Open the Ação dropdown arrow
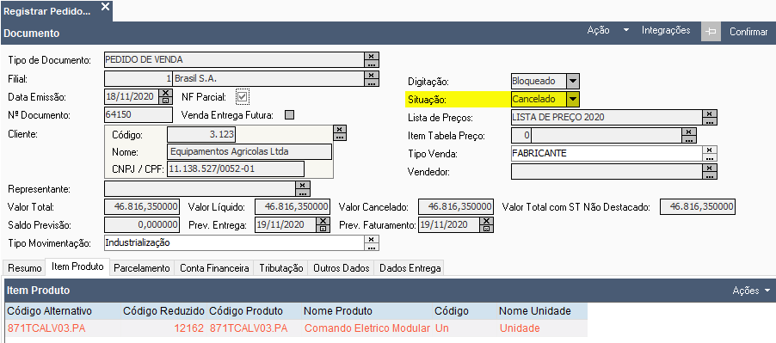The height and width of the screenshot is (343, 776). point(626,30)
